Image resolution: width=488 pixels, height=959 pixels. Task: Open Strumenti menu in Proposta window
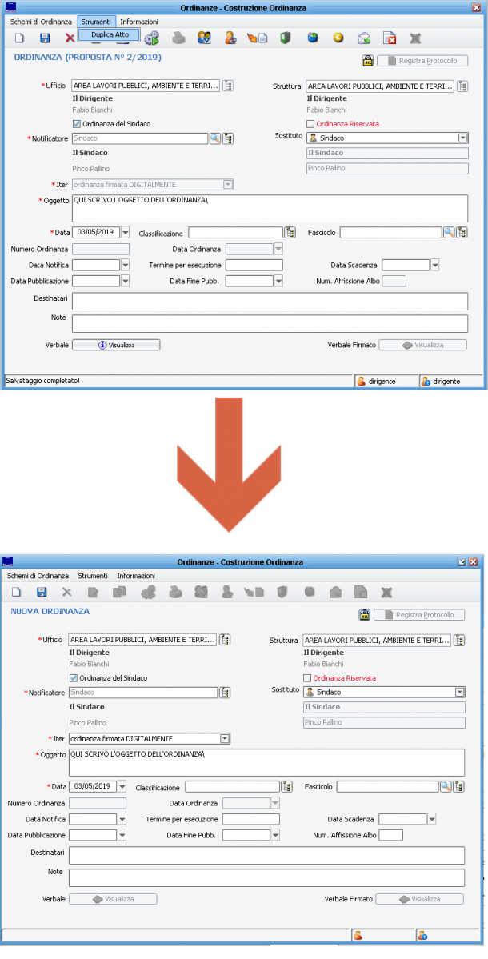96,22
